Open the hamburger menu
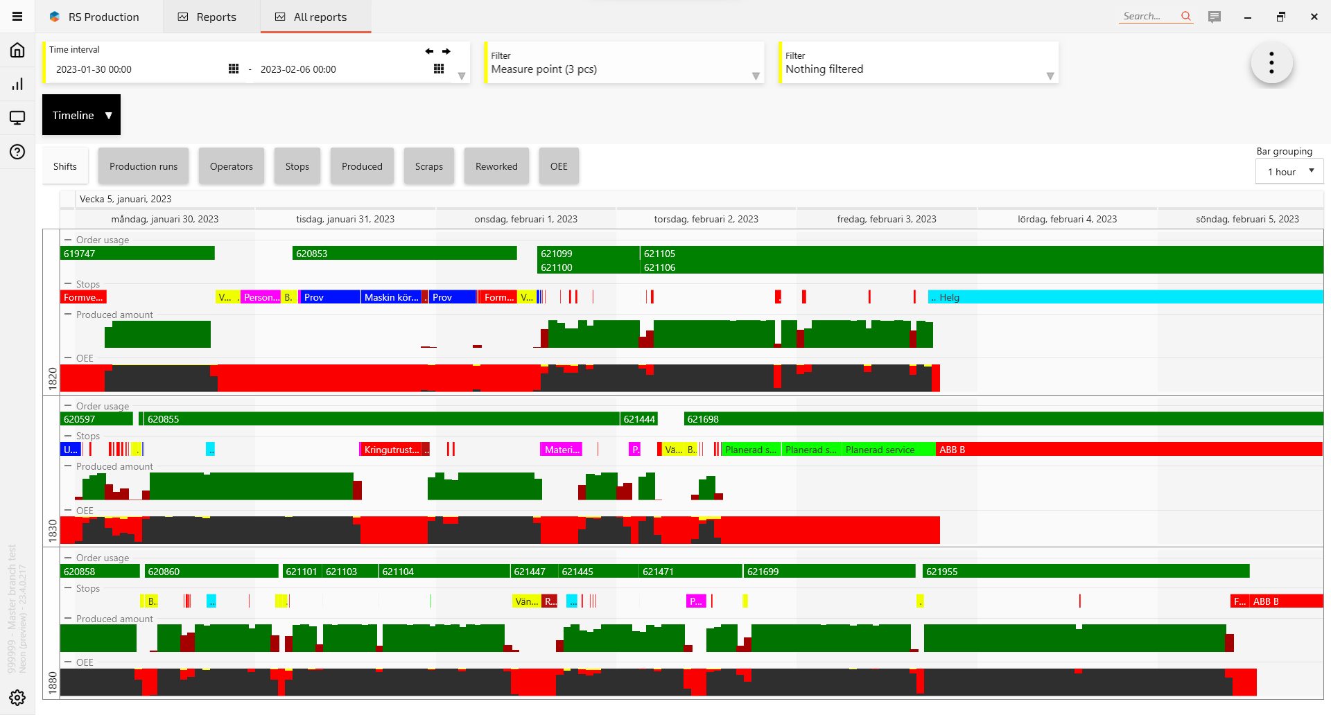 [17, 17]
